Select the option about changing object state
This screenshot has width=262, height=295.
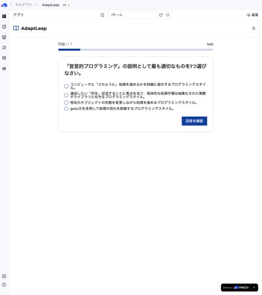[66, 102]
